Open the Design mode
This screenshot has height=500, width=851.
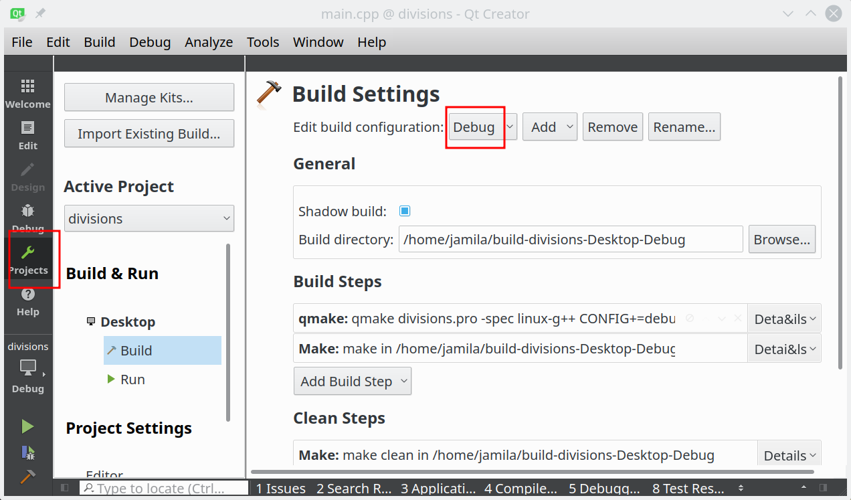point(28,176)
